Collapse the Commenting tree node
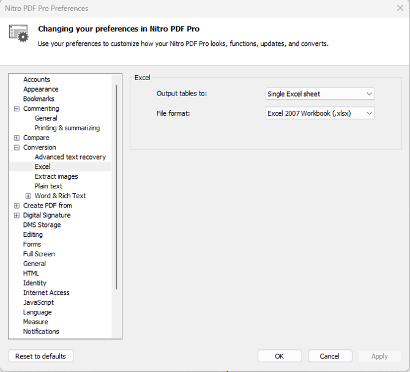The height and width of the screenshot is (372, 410). (x=17, y=109)
